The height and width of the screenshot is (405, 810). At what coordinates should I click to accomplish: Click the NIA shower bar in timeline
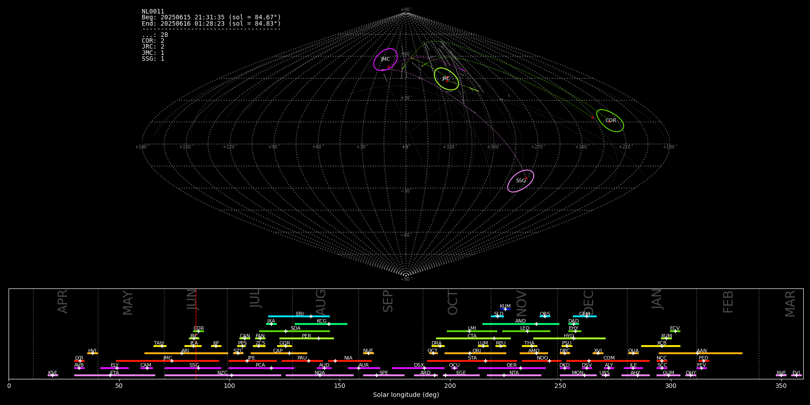click(350, 361)
